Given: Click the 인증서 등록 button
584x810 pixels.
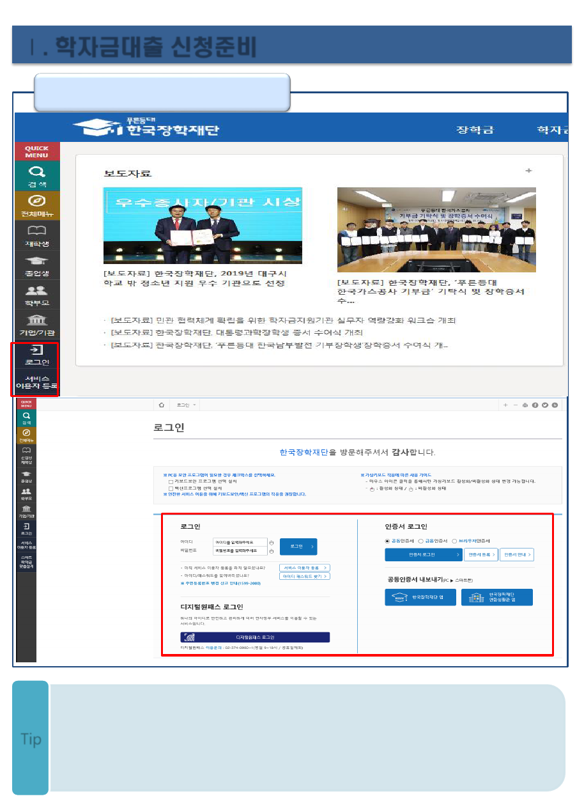Looking at the screenshot, I should coord(481,554).
